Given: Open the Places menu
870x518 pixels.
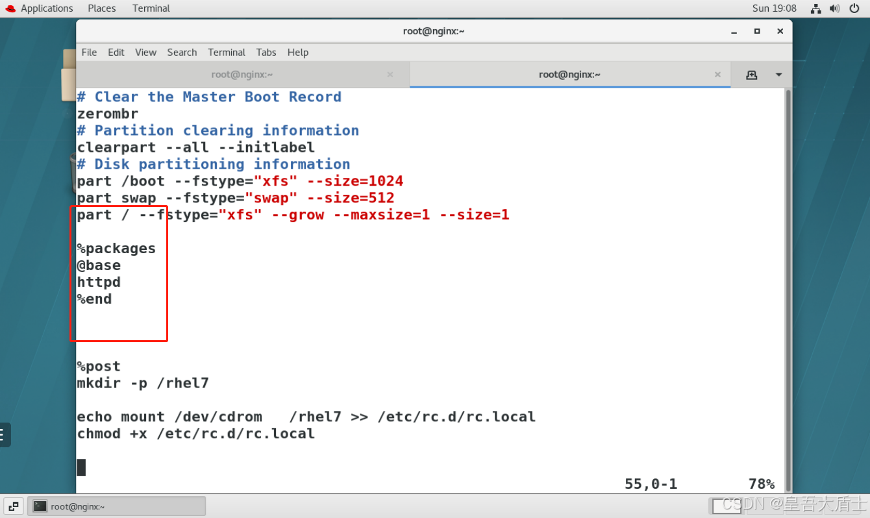Looking at the screenshot, I should click(101, 8).
